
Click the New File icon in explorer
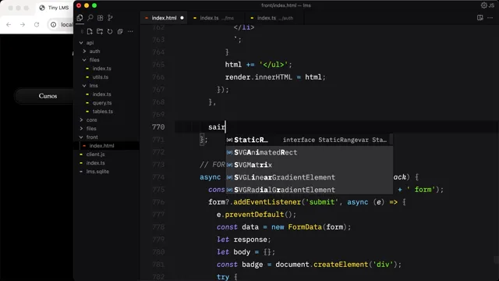(x=90, y=31)
